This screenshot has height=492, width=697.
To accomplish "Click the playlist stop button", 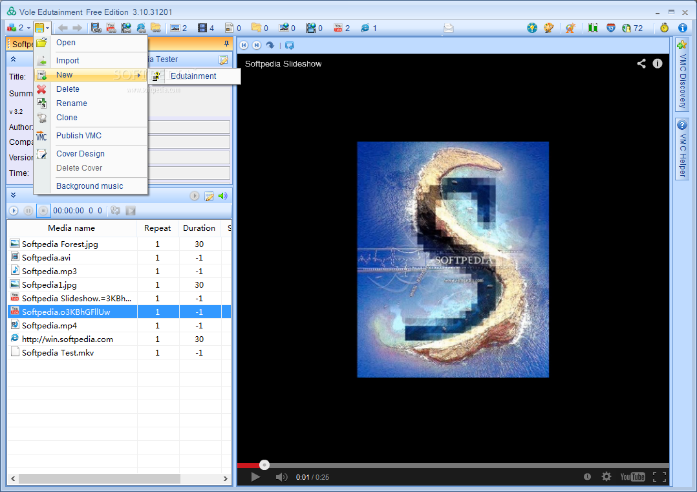I will [43, 211].
